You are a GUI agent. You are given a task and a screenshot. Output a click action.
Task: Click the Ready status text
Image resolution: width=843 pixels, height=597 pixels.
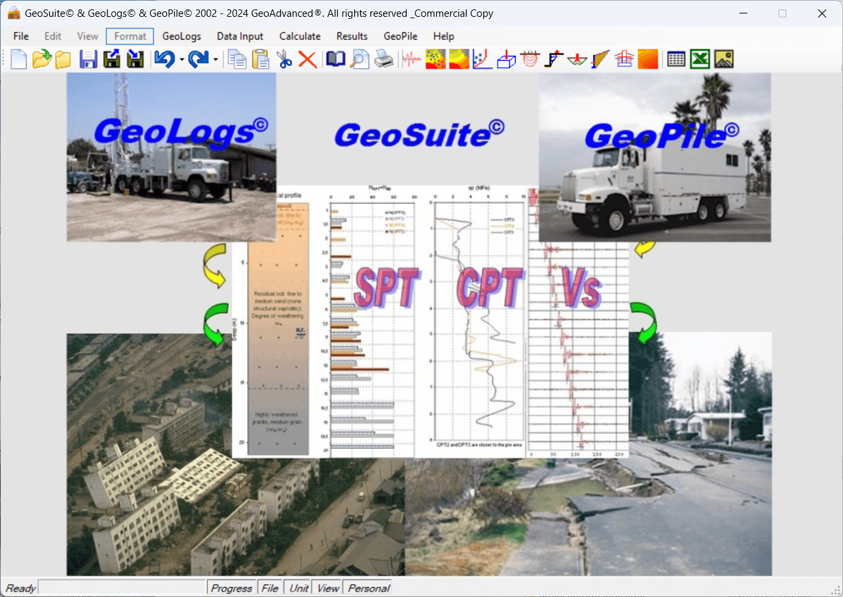[x=20, y=588]
